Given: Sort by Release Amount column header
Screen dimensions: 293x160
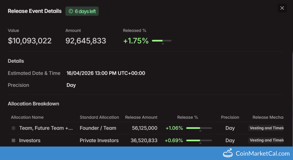Looking at the screenshot, I should [141, 117].
